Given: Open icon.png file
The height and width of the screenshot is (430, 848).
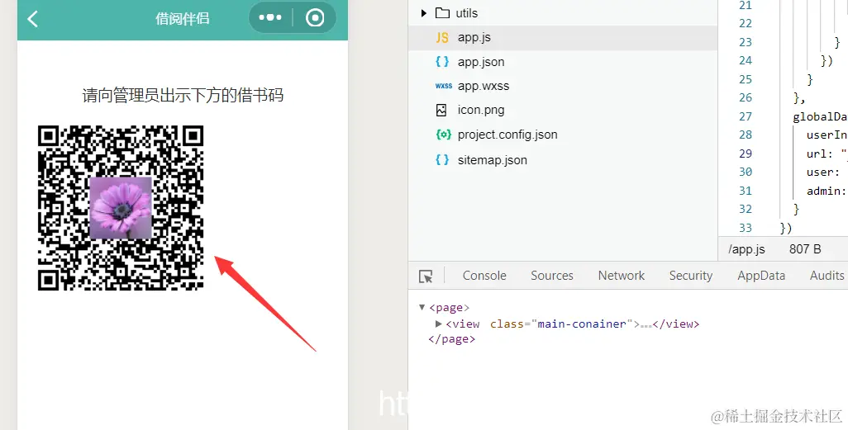Looking at the screenshot, I should pyautogui.click(x=481, y=111).
